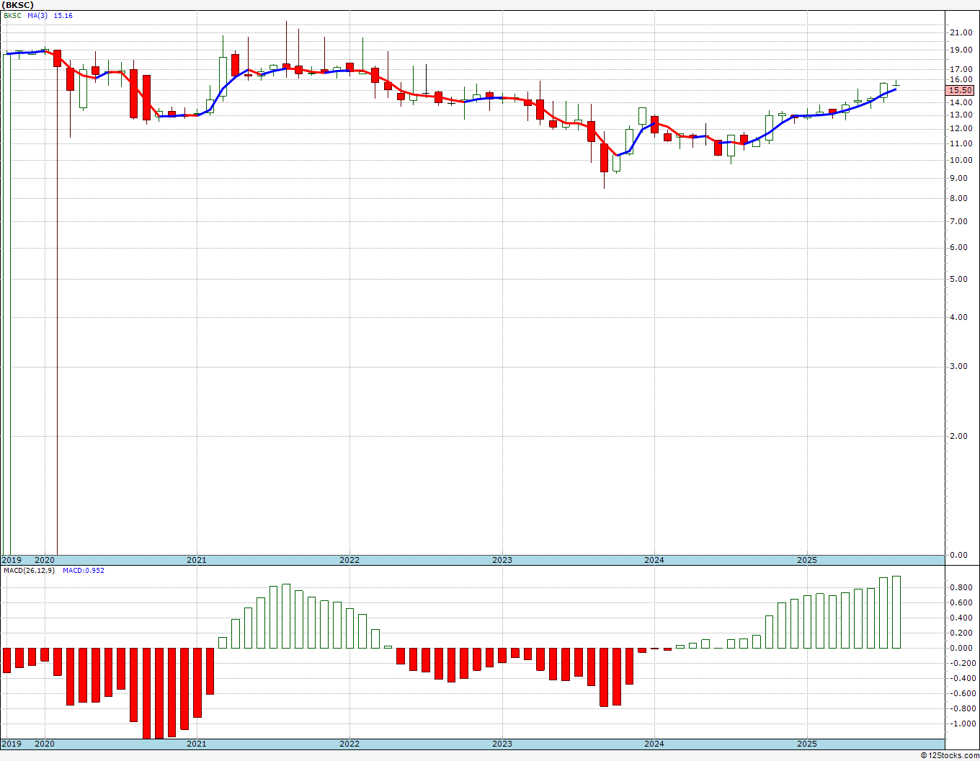Click 2023 on the MACD panel time axis
This screenshot has width=980, height=761.
click(502, 744)
